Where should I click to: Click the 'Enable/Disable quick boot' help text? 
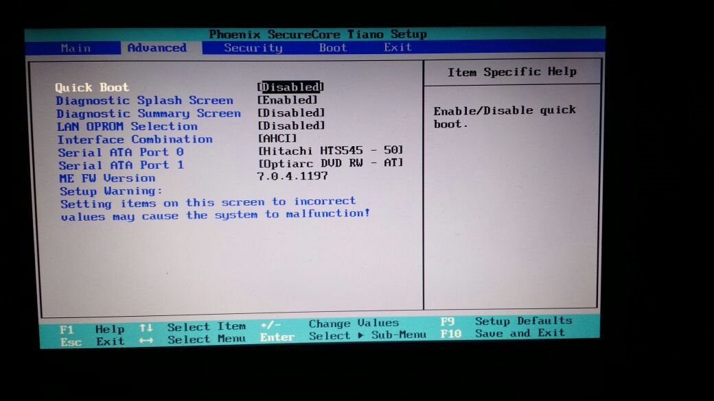pos(505,117)
